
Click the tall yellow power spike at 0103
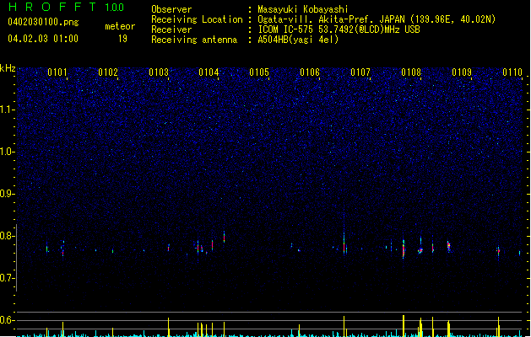(x=168, y=327)
